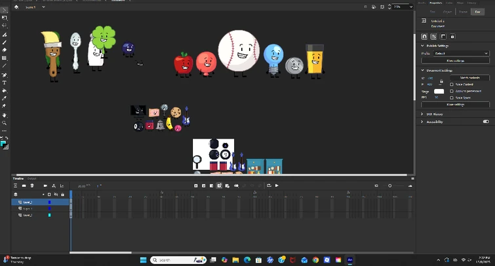
Task: Select the first layer in the timeline
Action: pos(40,202)
